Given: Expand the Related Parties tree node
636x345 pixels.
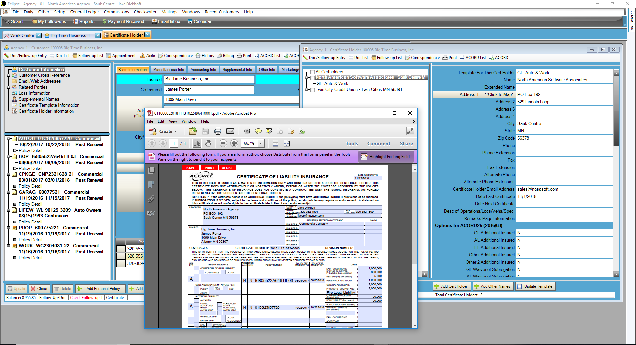Looking at the screenshot, I should [9, 87].
